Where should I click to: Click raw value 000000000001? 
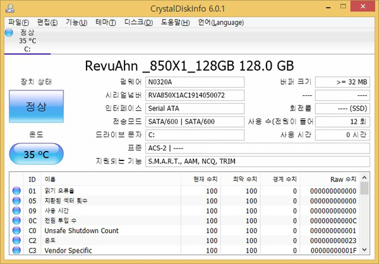point(333,231)
